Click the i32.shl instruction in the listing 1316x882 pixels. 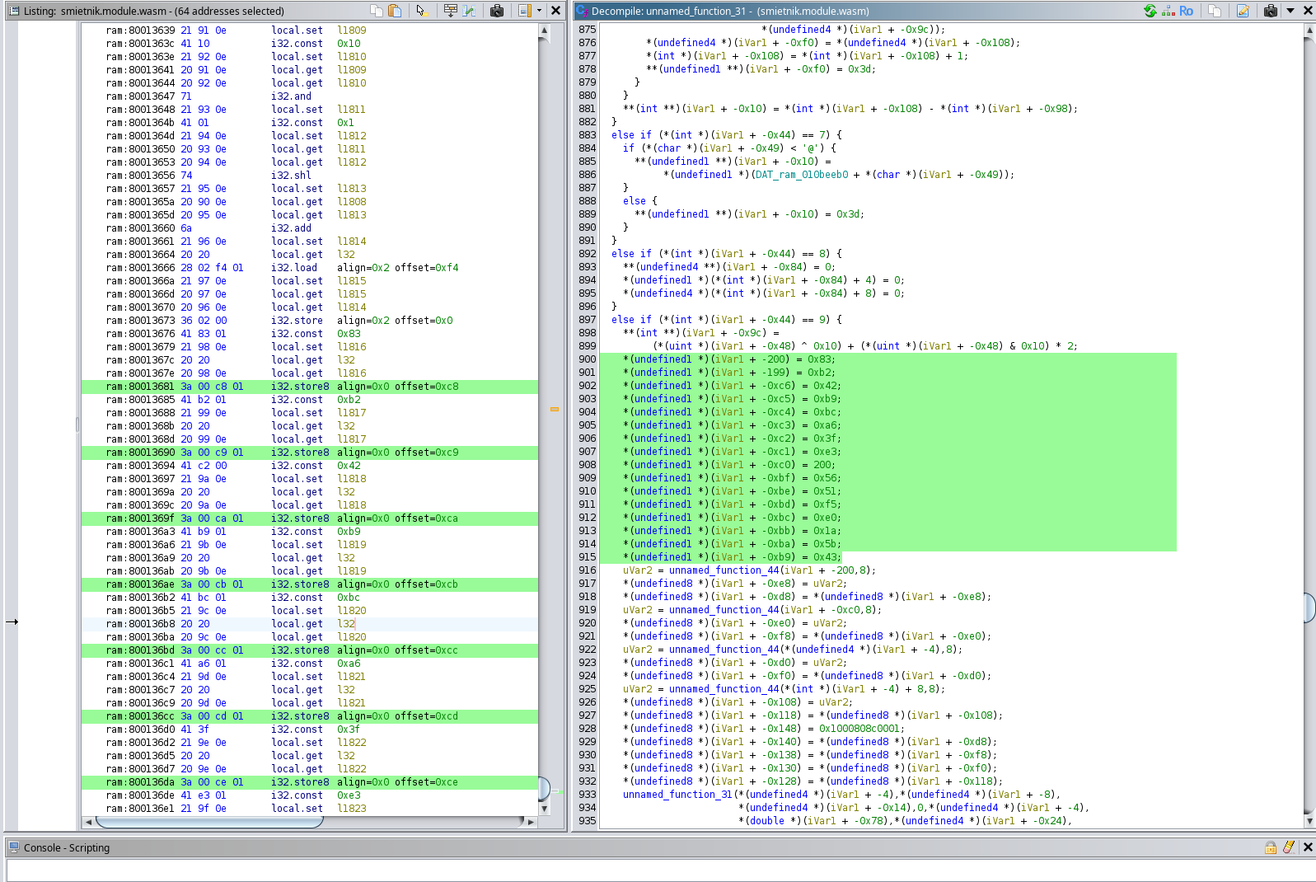pyautogui.click(x=291, y=176)
